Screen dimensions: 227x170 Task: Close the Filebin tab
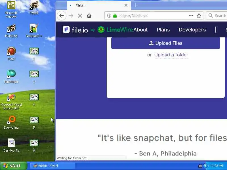126,5
